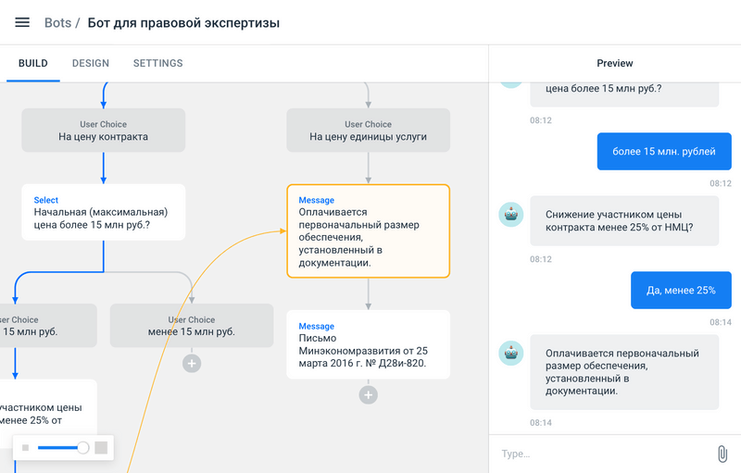741x473 pixels.
Task: Open the hamburger navigation menu
Action: 22,22
